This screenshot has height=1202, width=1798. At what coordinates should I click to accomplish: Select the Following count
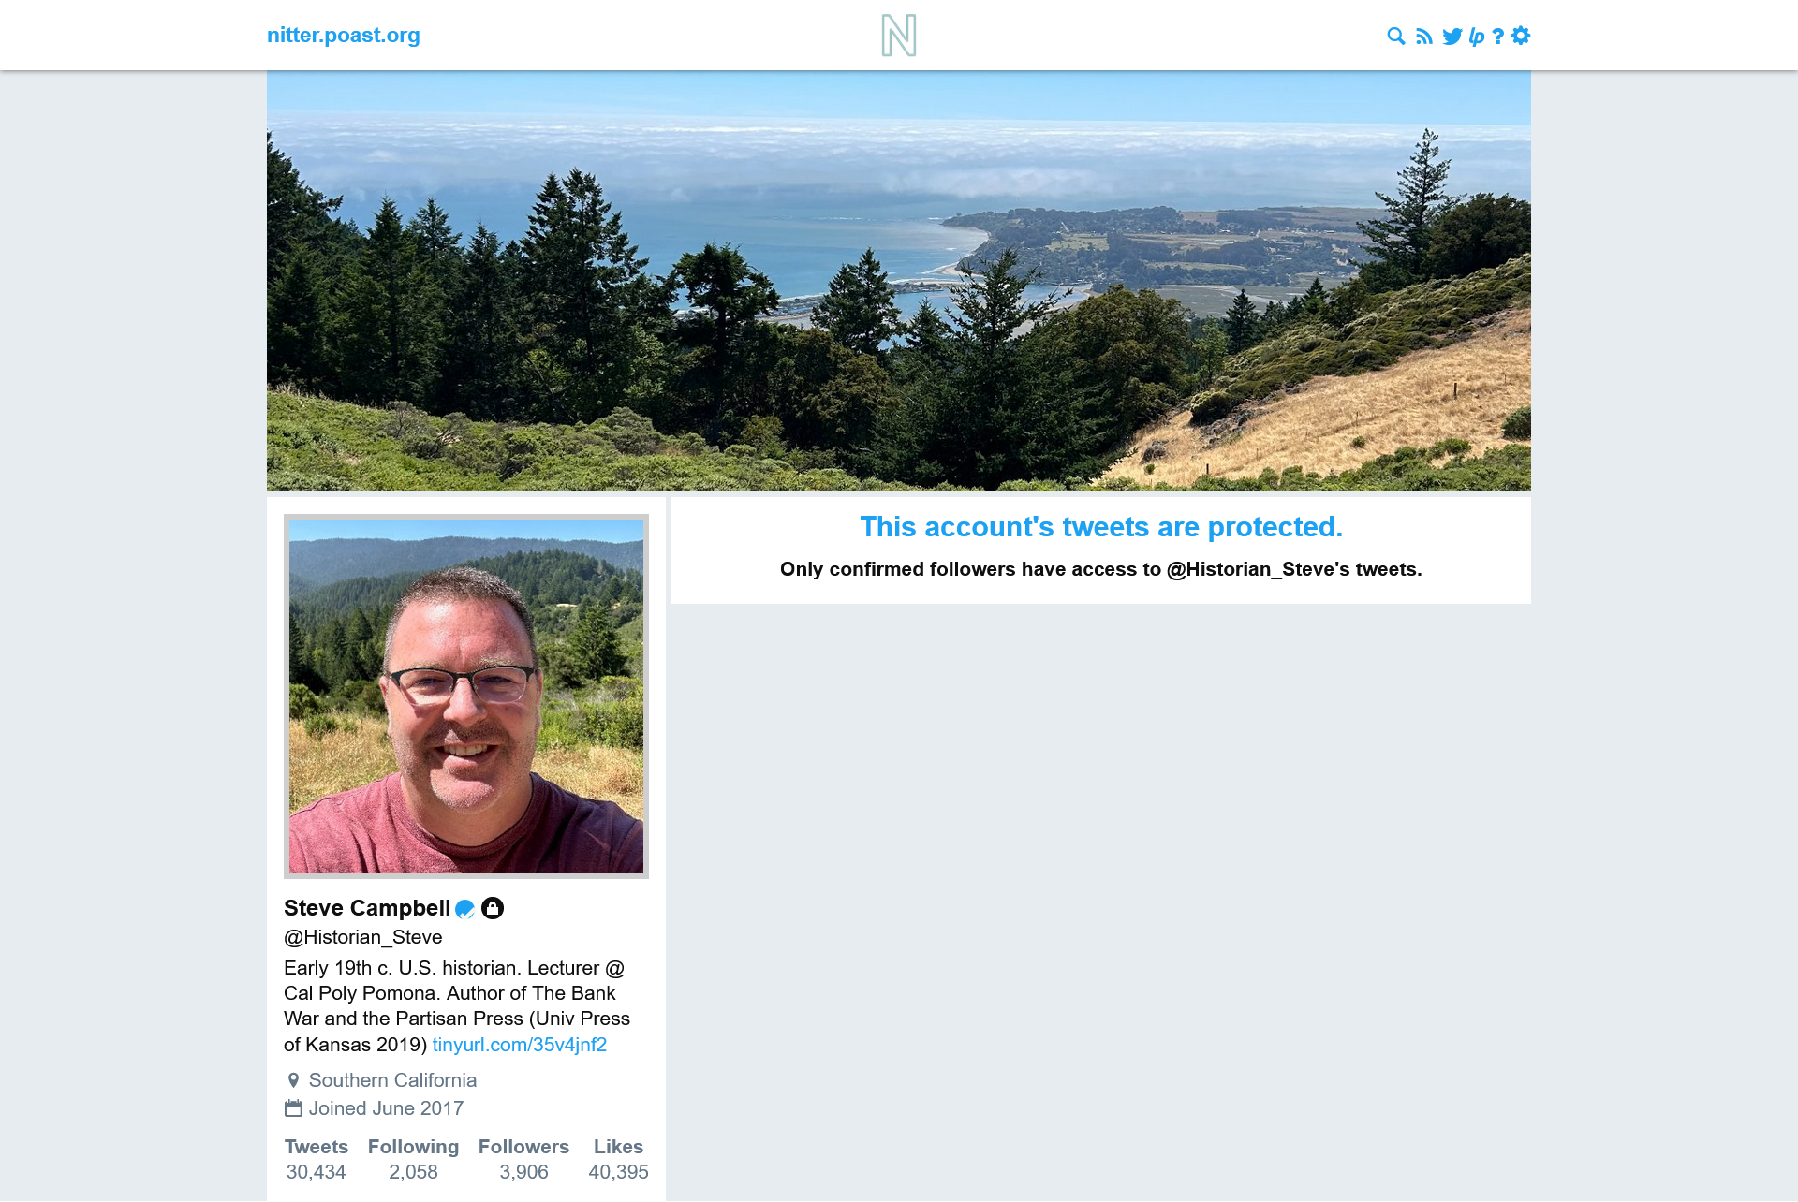coord(413,1172)
